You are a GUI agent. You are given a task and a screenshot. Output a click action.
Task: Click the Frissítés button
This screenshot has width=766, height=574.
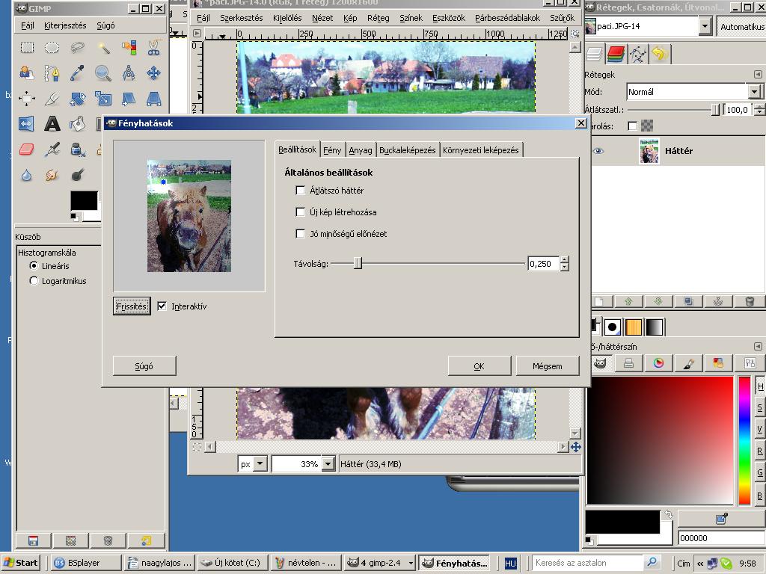tap(132, 306)
